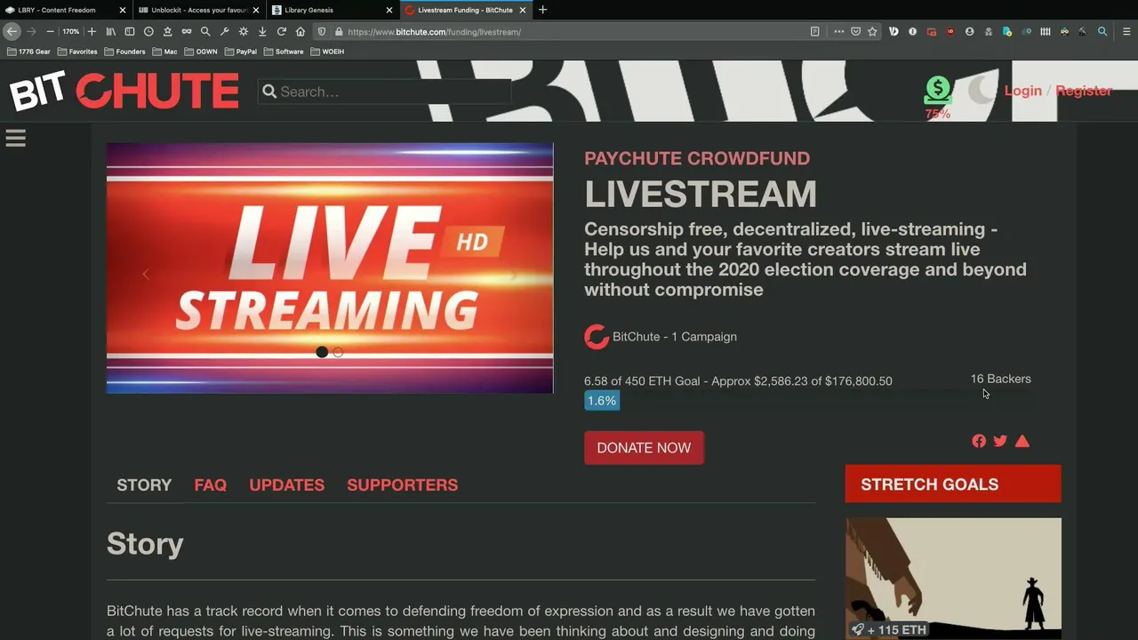Zoom in with the plus button

pos(92,31)
